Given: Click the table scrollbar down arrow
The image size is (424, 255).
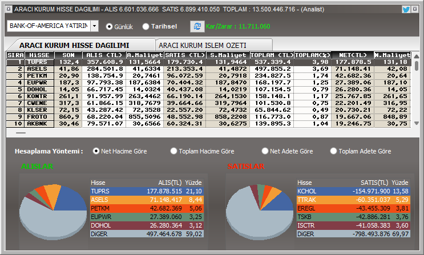Looking at the screenshot, I should (417, 123).
